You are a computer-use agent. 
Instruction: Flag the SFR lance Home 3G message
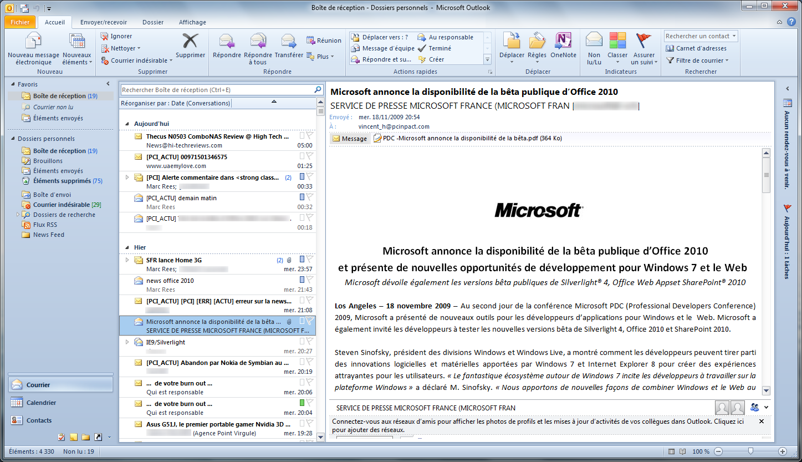(309, 260)
